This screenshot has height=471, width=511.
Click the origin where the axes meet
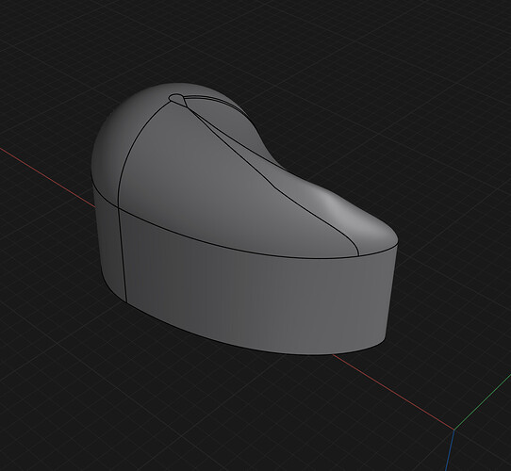[454, 430]
